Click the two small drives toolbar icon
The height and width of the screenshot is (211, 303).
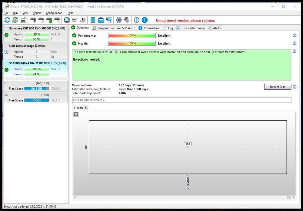(x=75, y=20)
